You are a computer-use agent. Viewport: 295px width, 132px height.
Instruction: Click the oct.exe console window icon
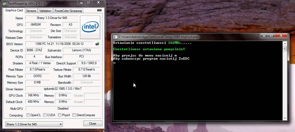(116, 37)
